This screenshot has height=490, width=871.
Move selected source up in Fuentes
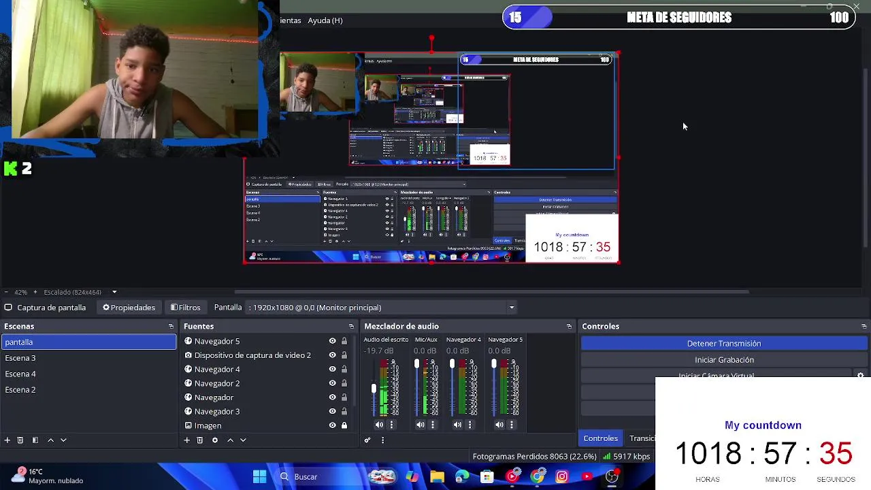[x=230, y=440]
